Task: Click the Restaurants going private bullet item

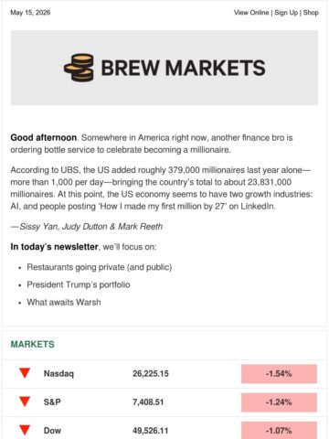Action: 100,267
